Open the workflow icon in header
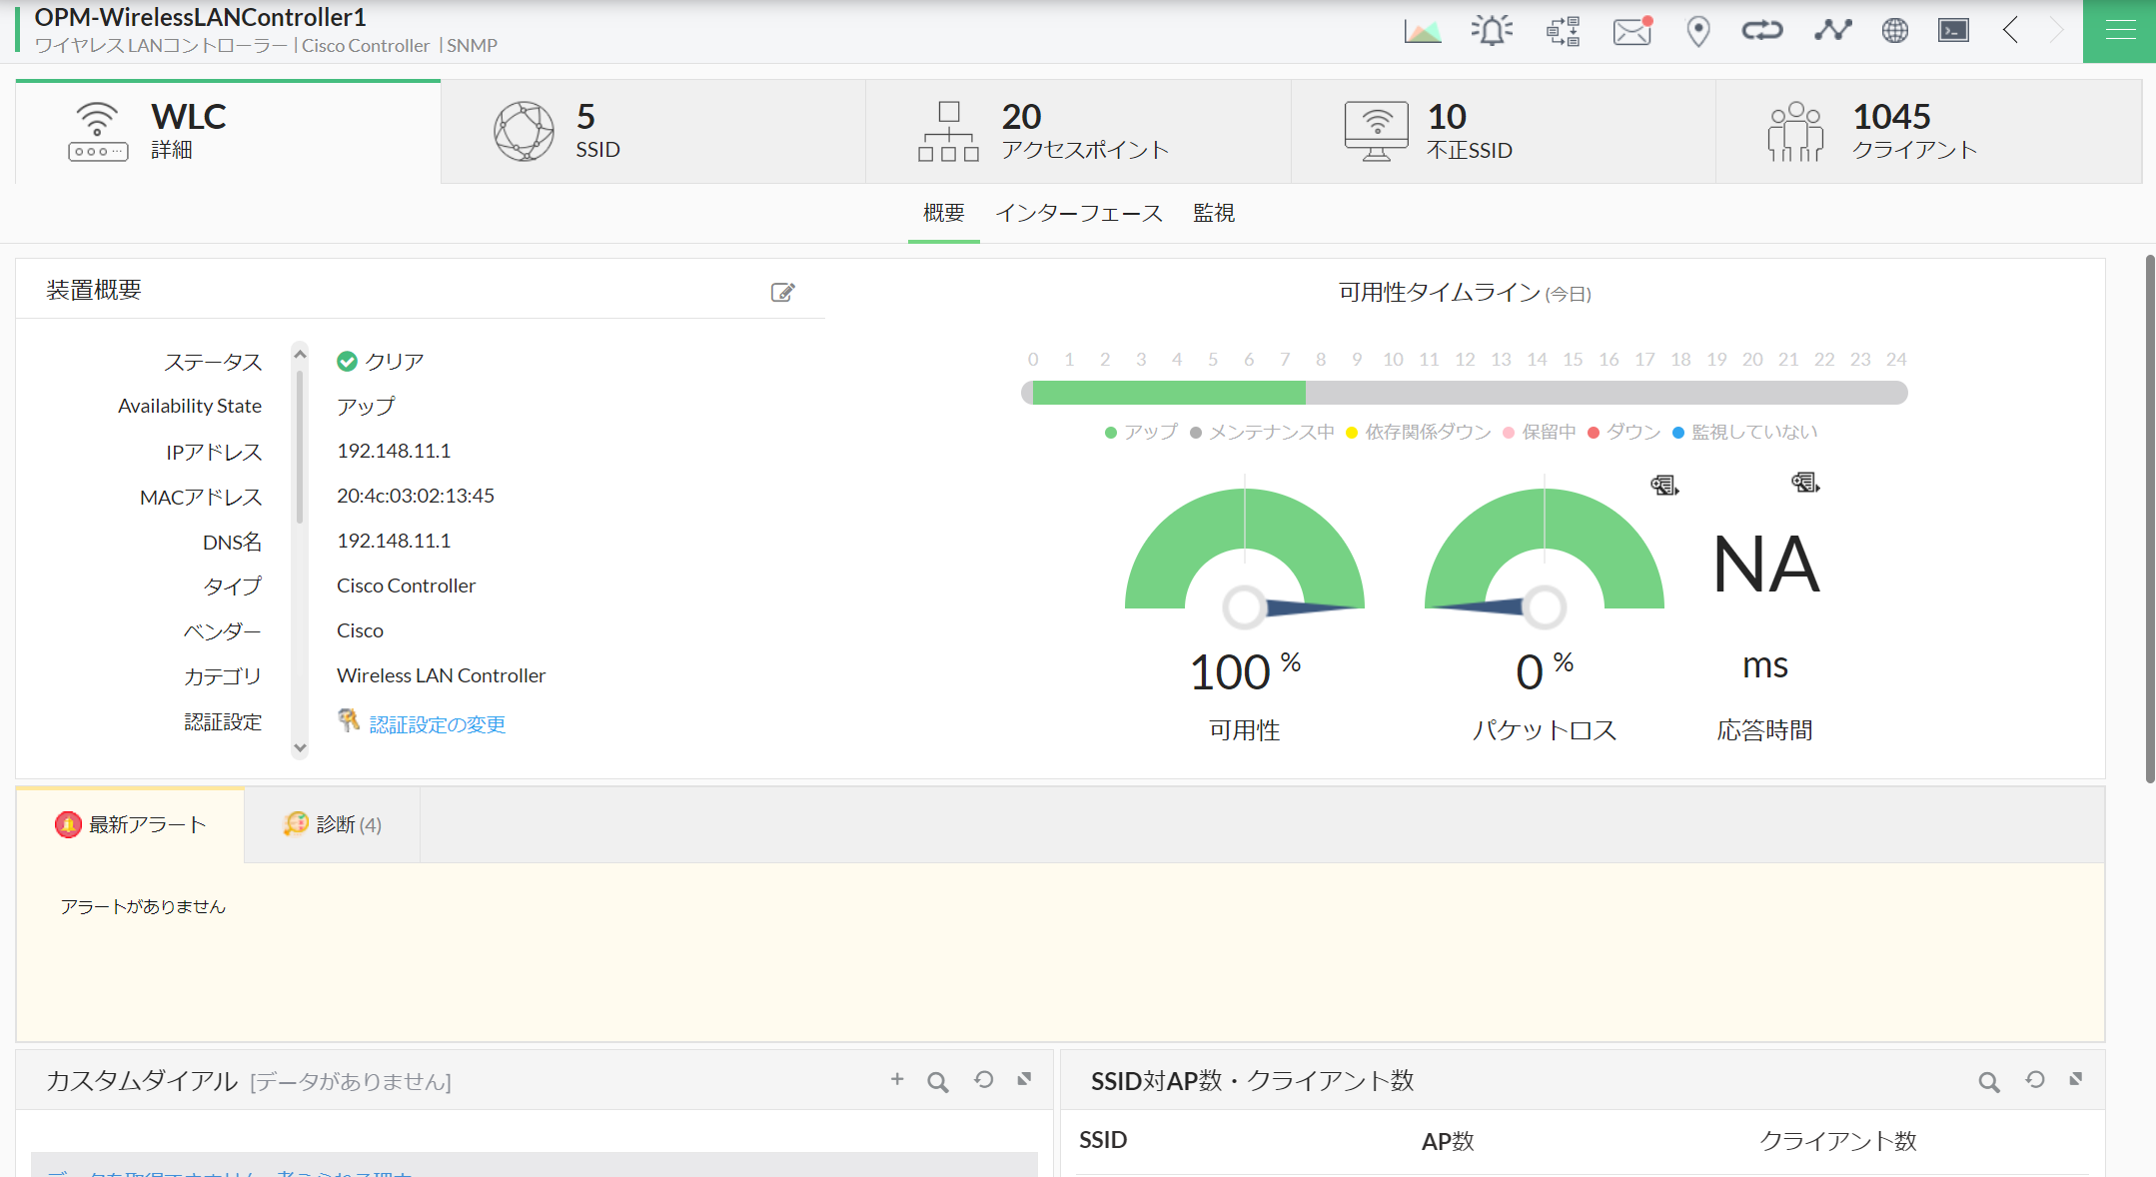Image resolution: width=2156 pixels, height=1177 pixels. coord(1563,31)
